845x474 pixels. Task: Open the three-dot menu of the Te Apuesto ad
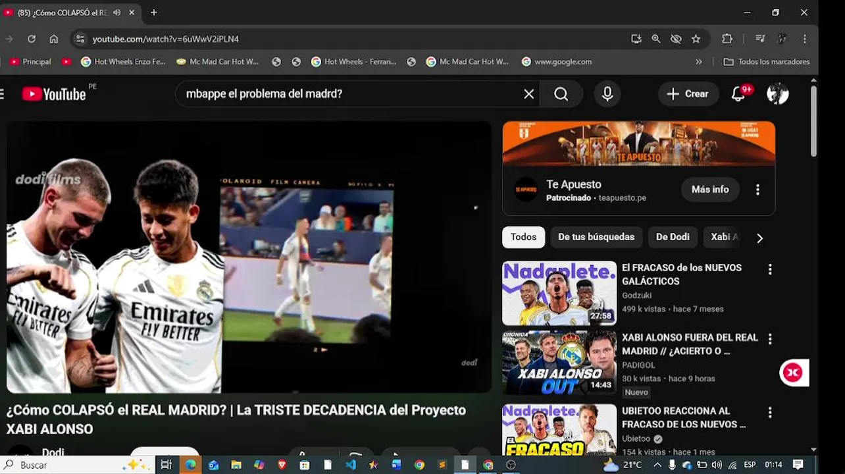click(757, 190)
